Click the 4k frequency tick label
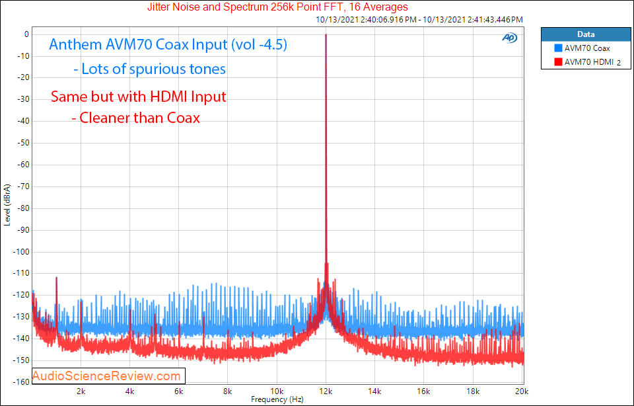 point(130,391)
